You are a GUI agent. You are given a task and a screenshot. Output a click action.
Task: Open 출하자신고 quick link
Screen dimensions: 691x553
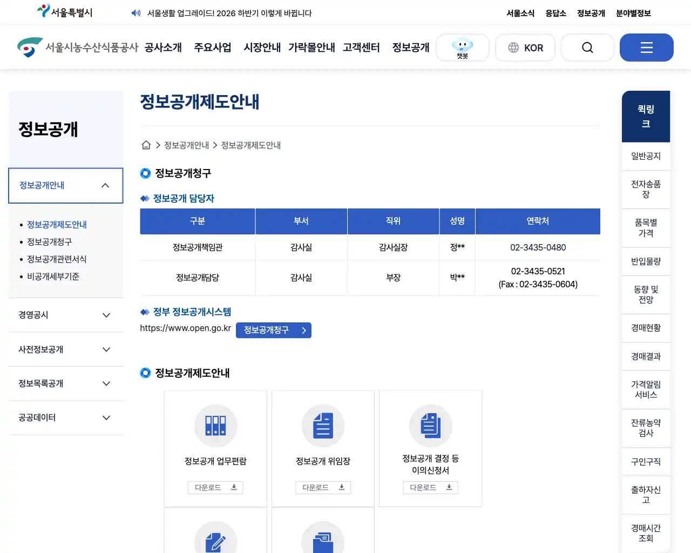coord(646,495)
